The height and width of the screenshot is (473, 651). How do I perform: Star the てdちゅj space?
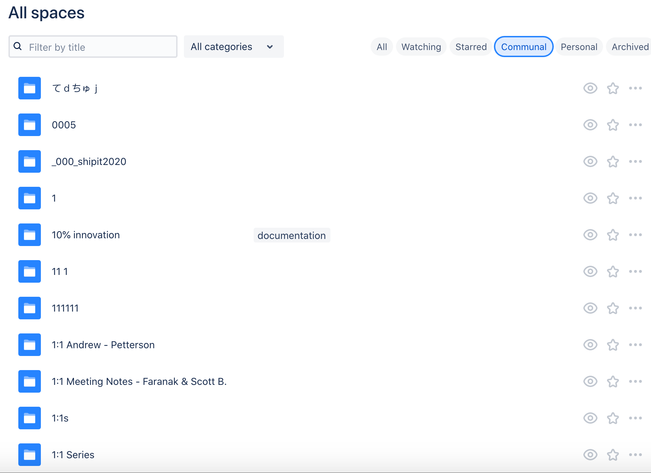[x=613, y=88]
